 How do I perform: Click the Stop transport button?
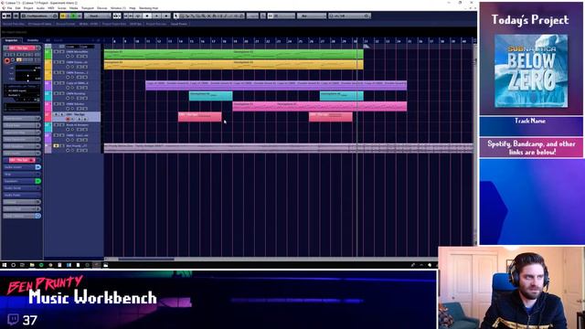(147, 16)
